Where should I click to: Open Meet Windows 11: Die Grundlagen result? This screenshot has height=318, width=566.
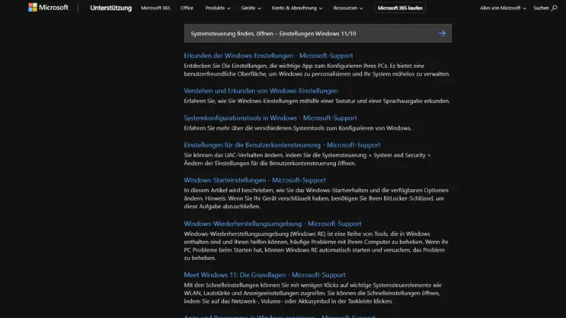tap(265, 275)
